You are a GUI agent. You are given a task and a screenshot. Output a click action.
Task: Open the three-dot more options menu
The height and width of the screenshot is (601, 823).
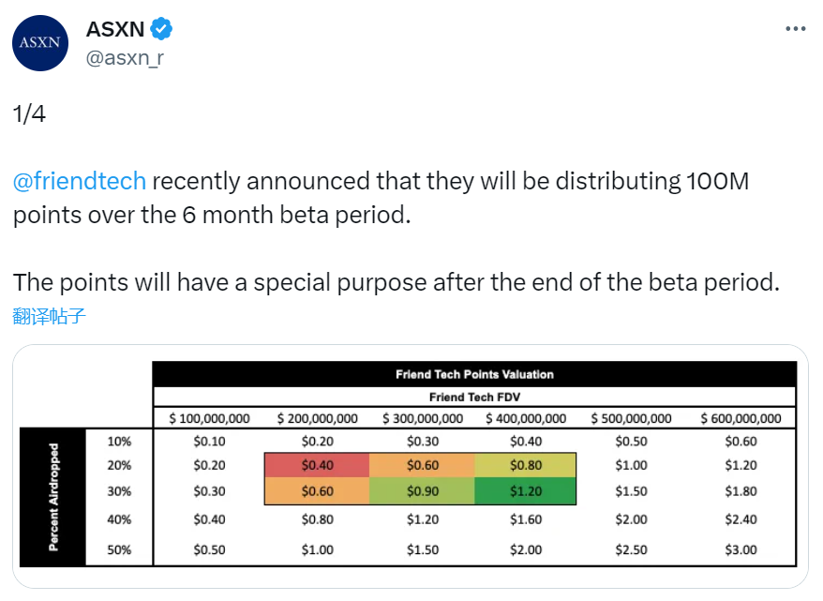(x=795, y=29)
